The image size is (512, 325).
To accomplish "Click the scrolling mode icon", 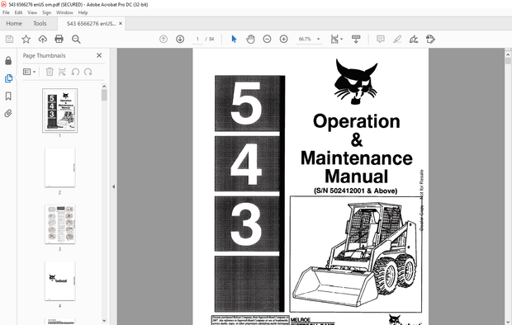I will (x=356, y=39).
